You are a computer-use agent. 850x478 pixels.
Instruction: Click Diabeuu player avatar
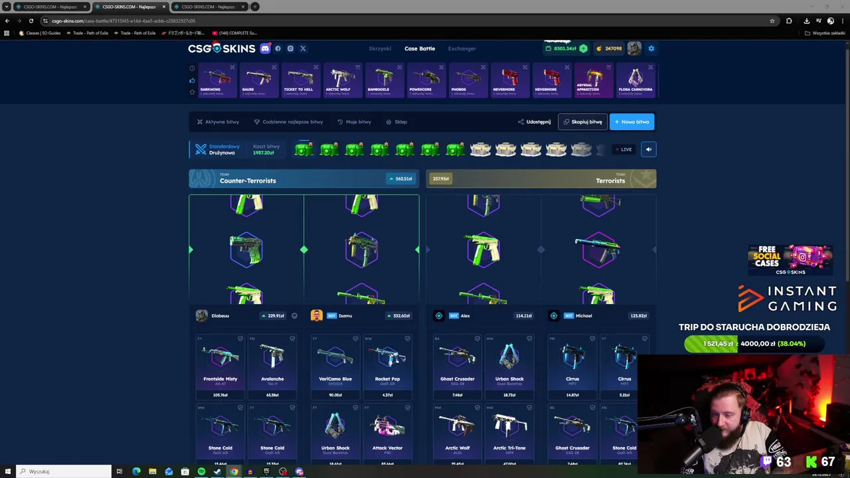click(x=201, y=316)
